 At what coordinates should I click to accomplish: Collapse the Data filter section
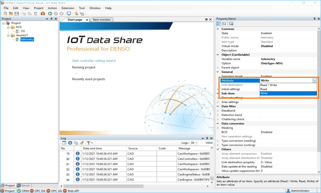pyautogui.click(x=218, y=106)
